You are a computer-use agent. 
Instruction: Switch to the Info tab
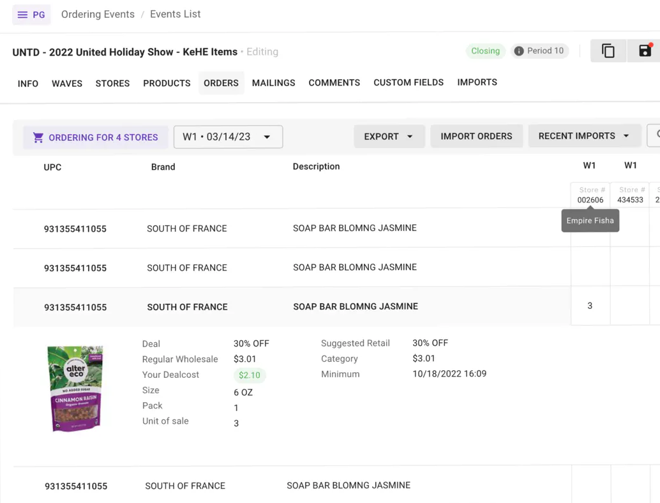point(28,84)
